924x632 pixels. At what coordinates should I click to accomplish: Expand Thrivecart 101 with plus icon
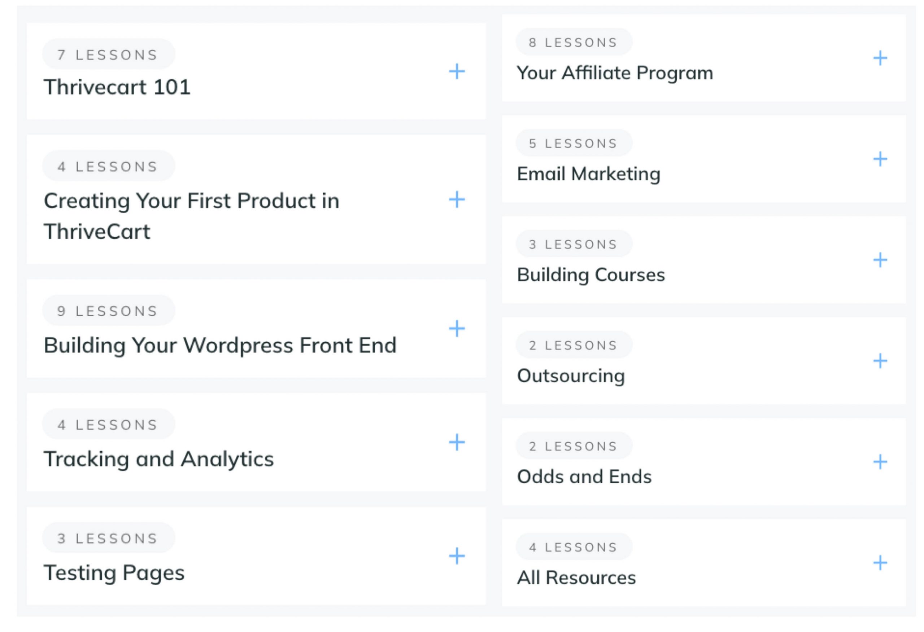(457, 71)
